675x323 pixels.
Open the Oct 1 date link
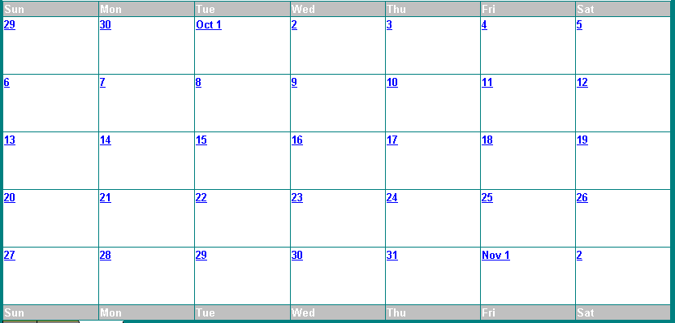[x=209, y=25]
